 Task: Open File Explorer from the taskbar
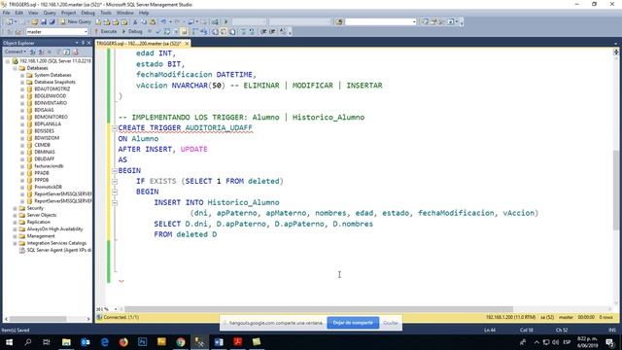[66, 341]
